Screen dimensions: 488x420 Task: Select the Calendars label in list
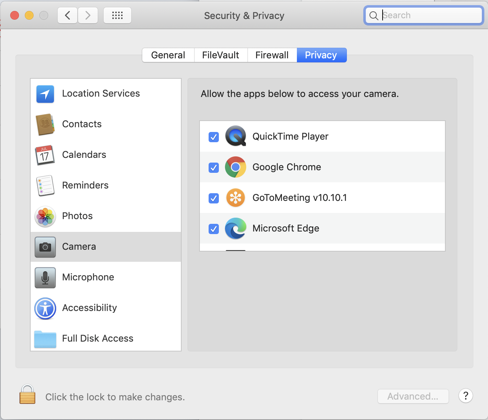click(x=84, y=155)
